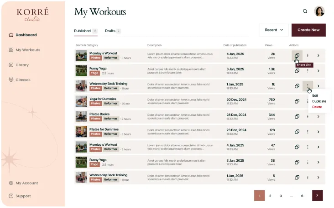Open the three-dot menu for Funny Yoga
Image resolution: width=334 pixels, height=208 pixels.
tap(308, 71)
